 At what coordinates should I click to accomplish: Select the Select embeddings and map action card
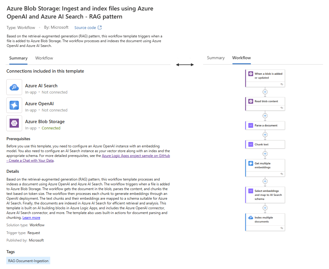(265, 195)
